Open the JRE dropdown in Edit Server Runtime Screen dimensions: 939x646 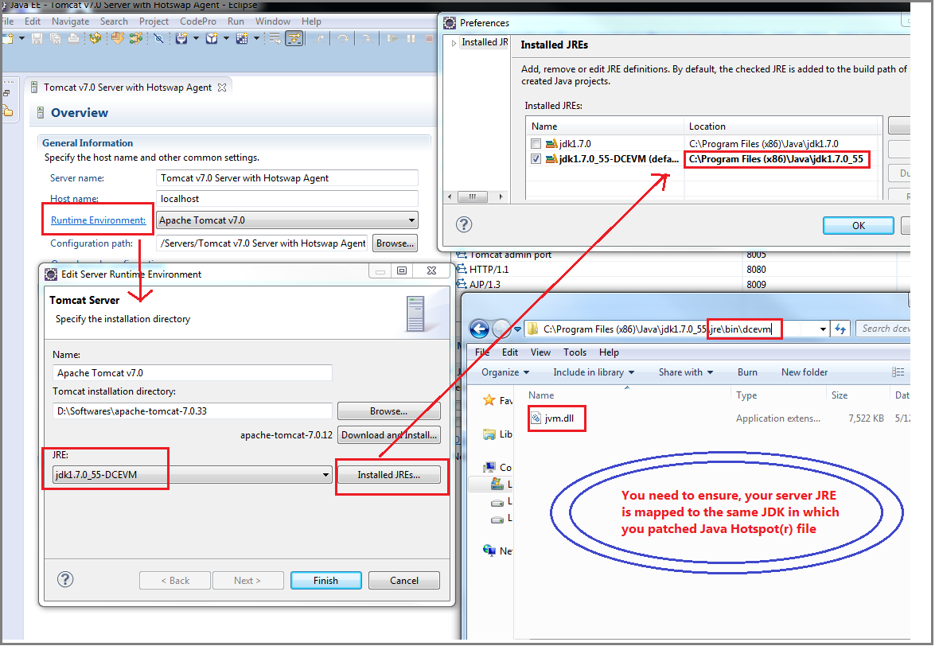(x=193, y=474)
